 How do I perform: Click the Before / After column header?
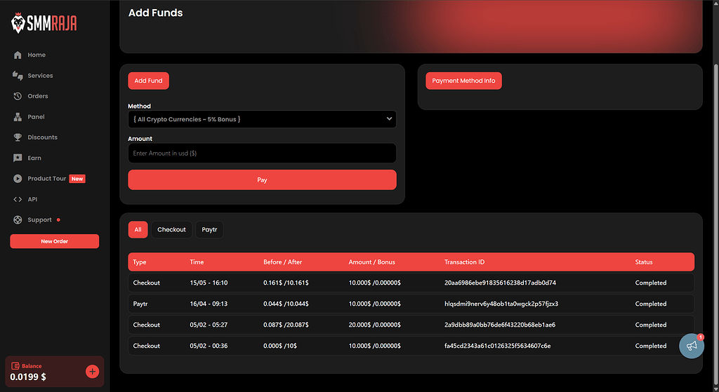point(282,262)
